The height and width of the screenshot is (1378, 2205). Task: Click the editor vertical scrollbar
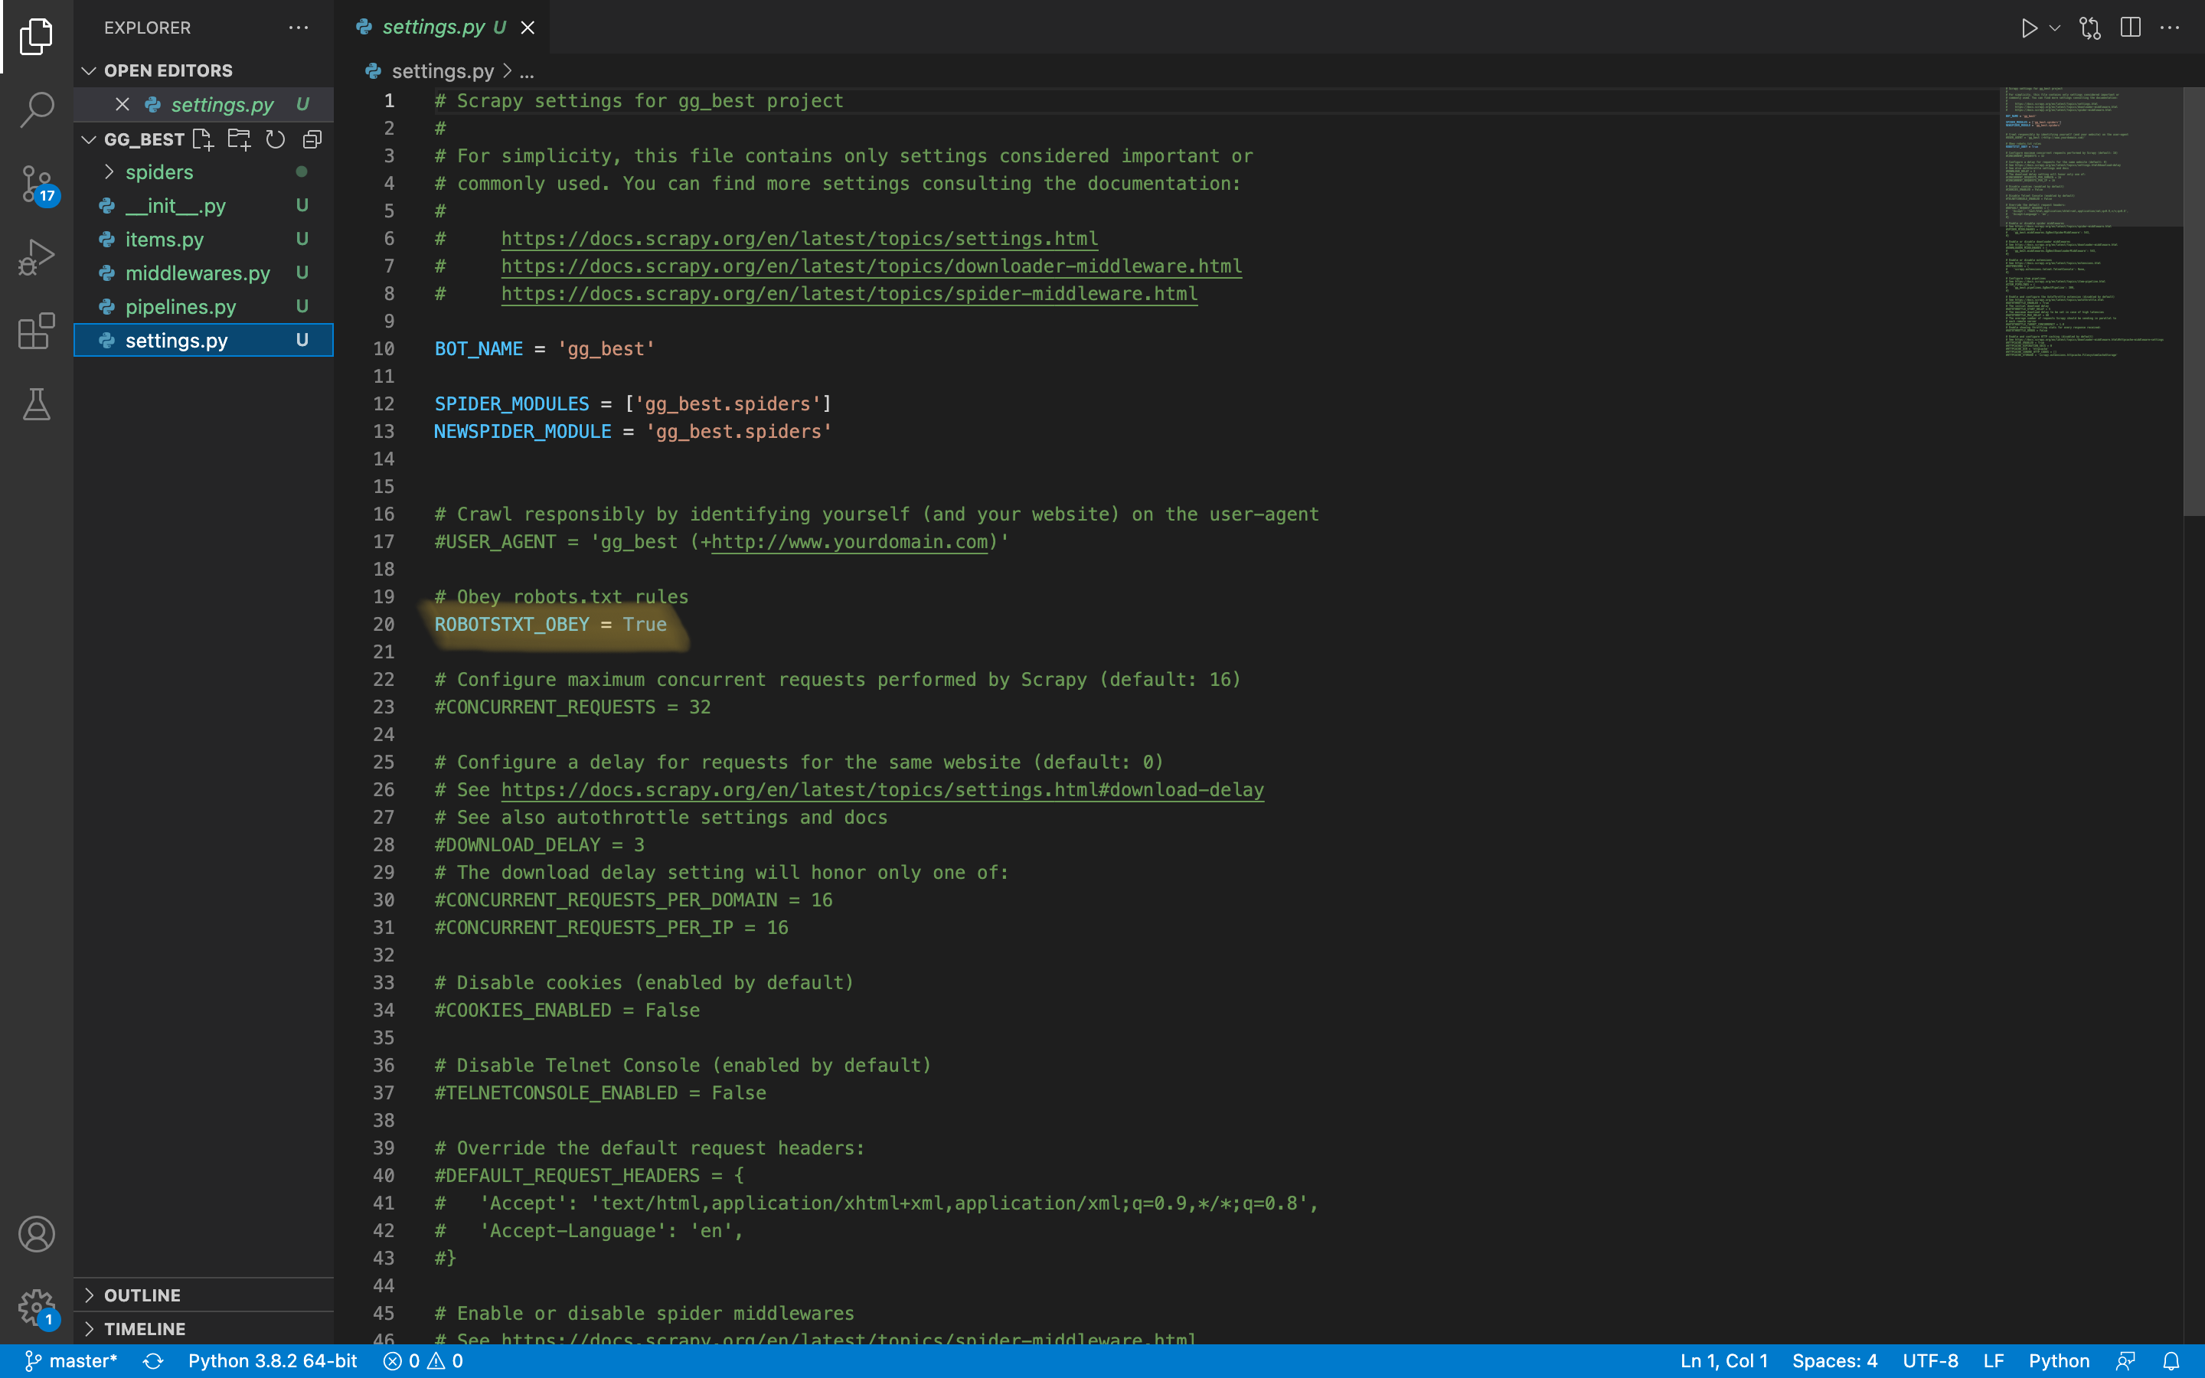click(2194, 301)
